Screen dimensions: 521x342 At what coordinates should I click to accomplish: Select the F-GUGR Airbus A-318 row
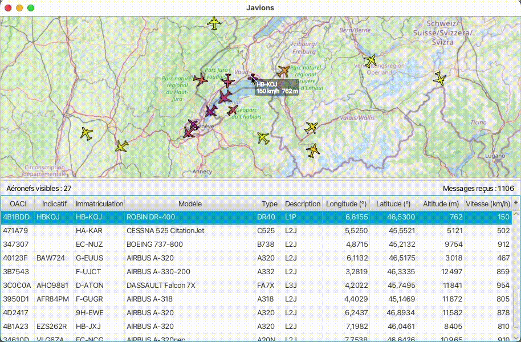(257, 299)
